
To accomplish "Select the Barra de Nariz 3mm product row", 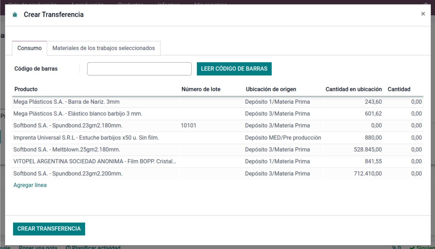I will [x=66, y=102].
